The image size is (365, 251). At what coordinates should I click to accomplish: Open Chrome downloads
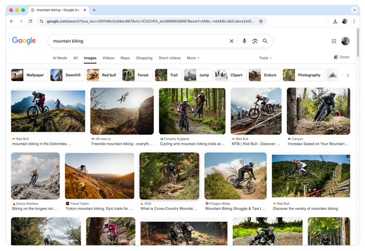click(x=335, y=21)
